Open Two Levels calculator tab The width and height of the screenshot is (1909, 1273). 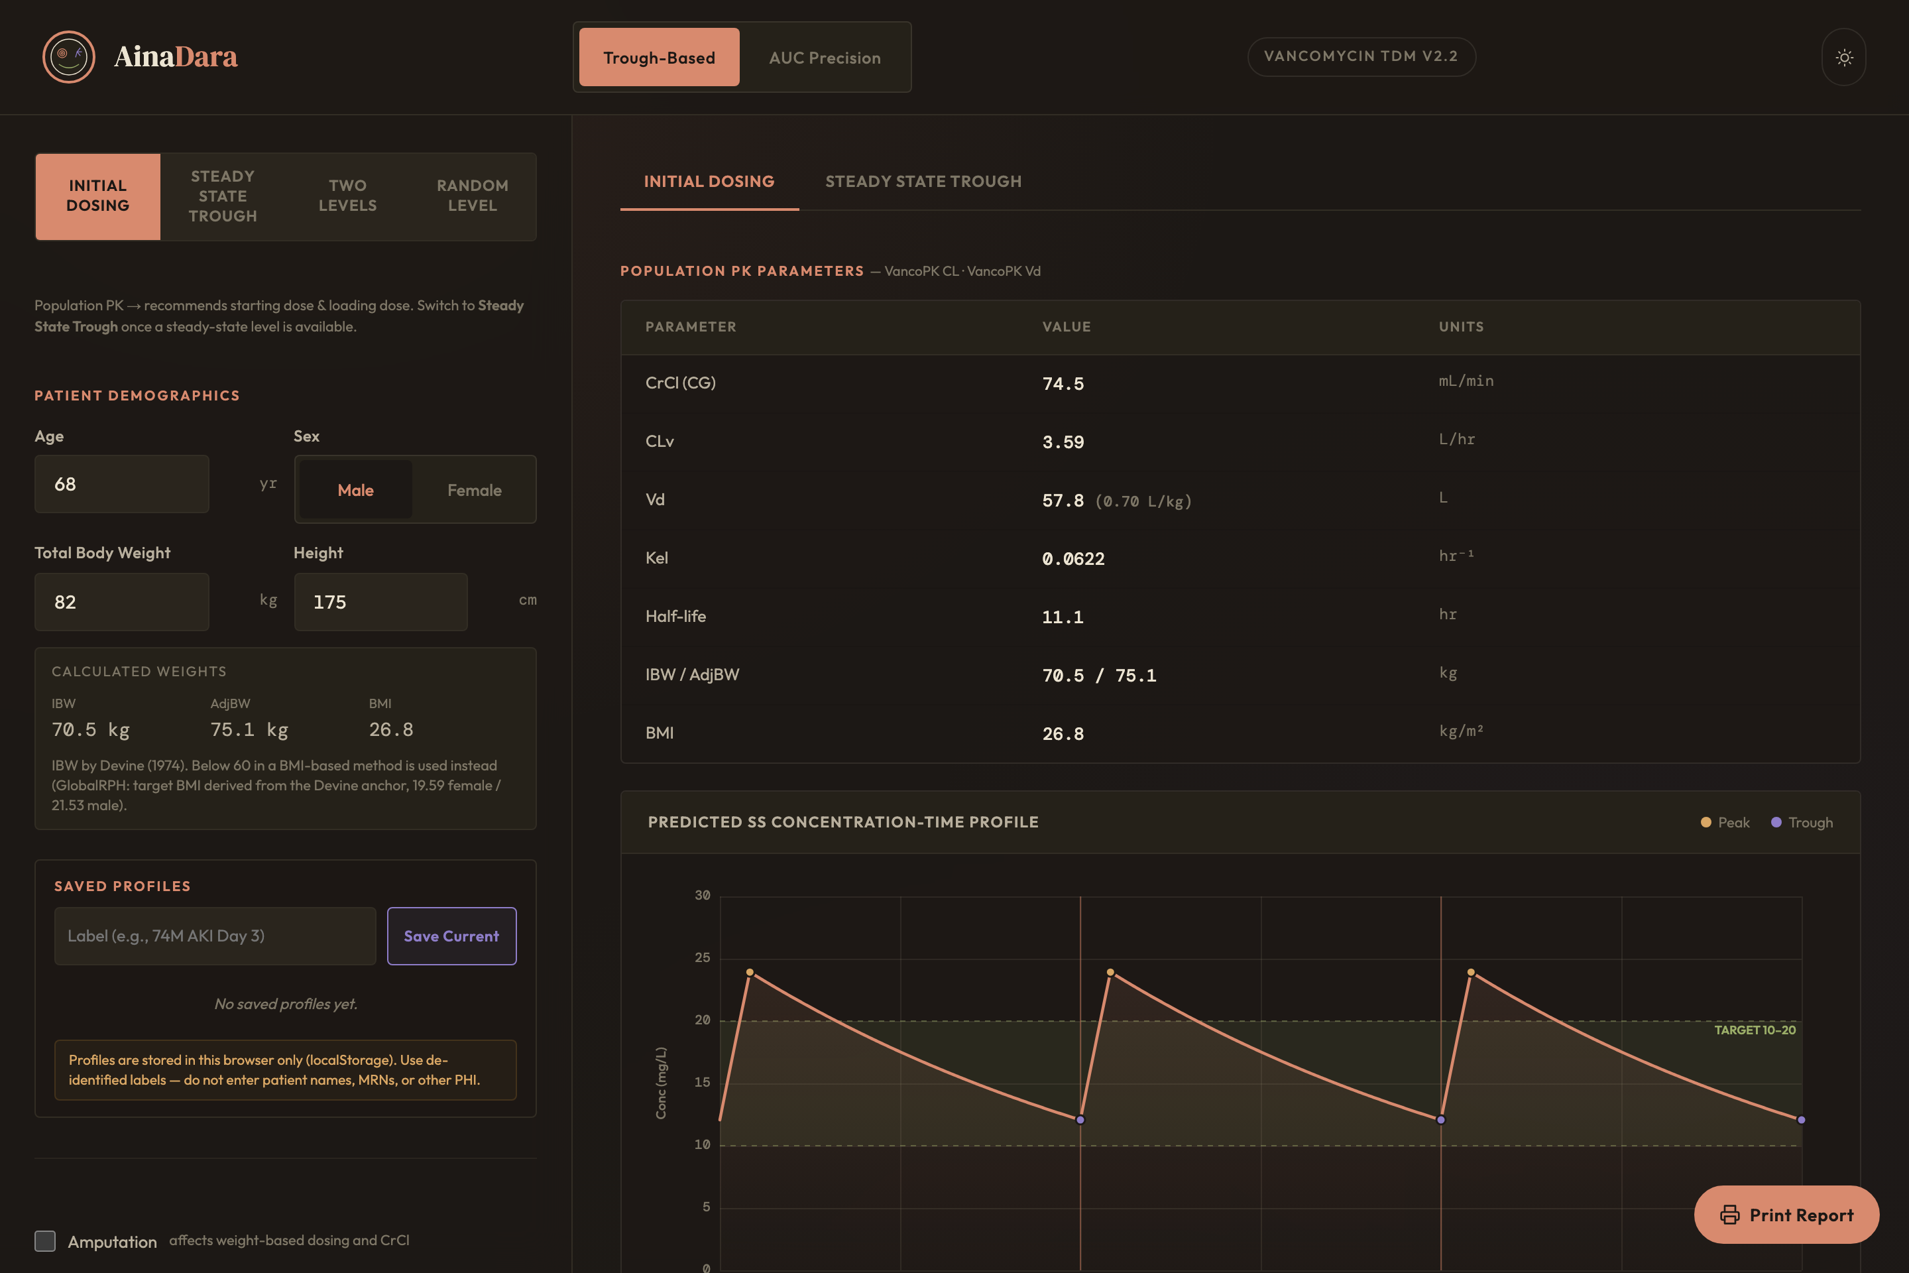(x=347, y=196)
